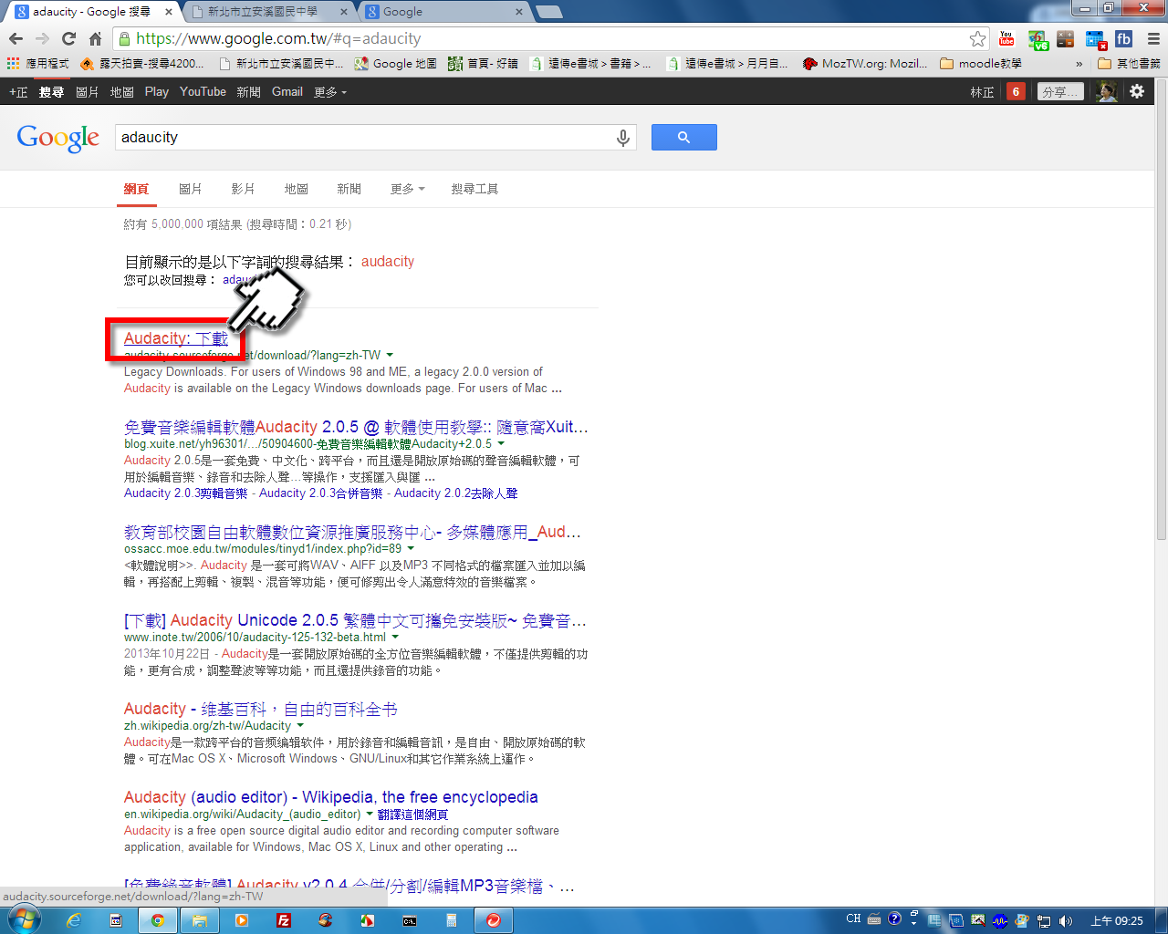
Task: Open the moodle教學 bookmark folder
Action: (981, 64)
